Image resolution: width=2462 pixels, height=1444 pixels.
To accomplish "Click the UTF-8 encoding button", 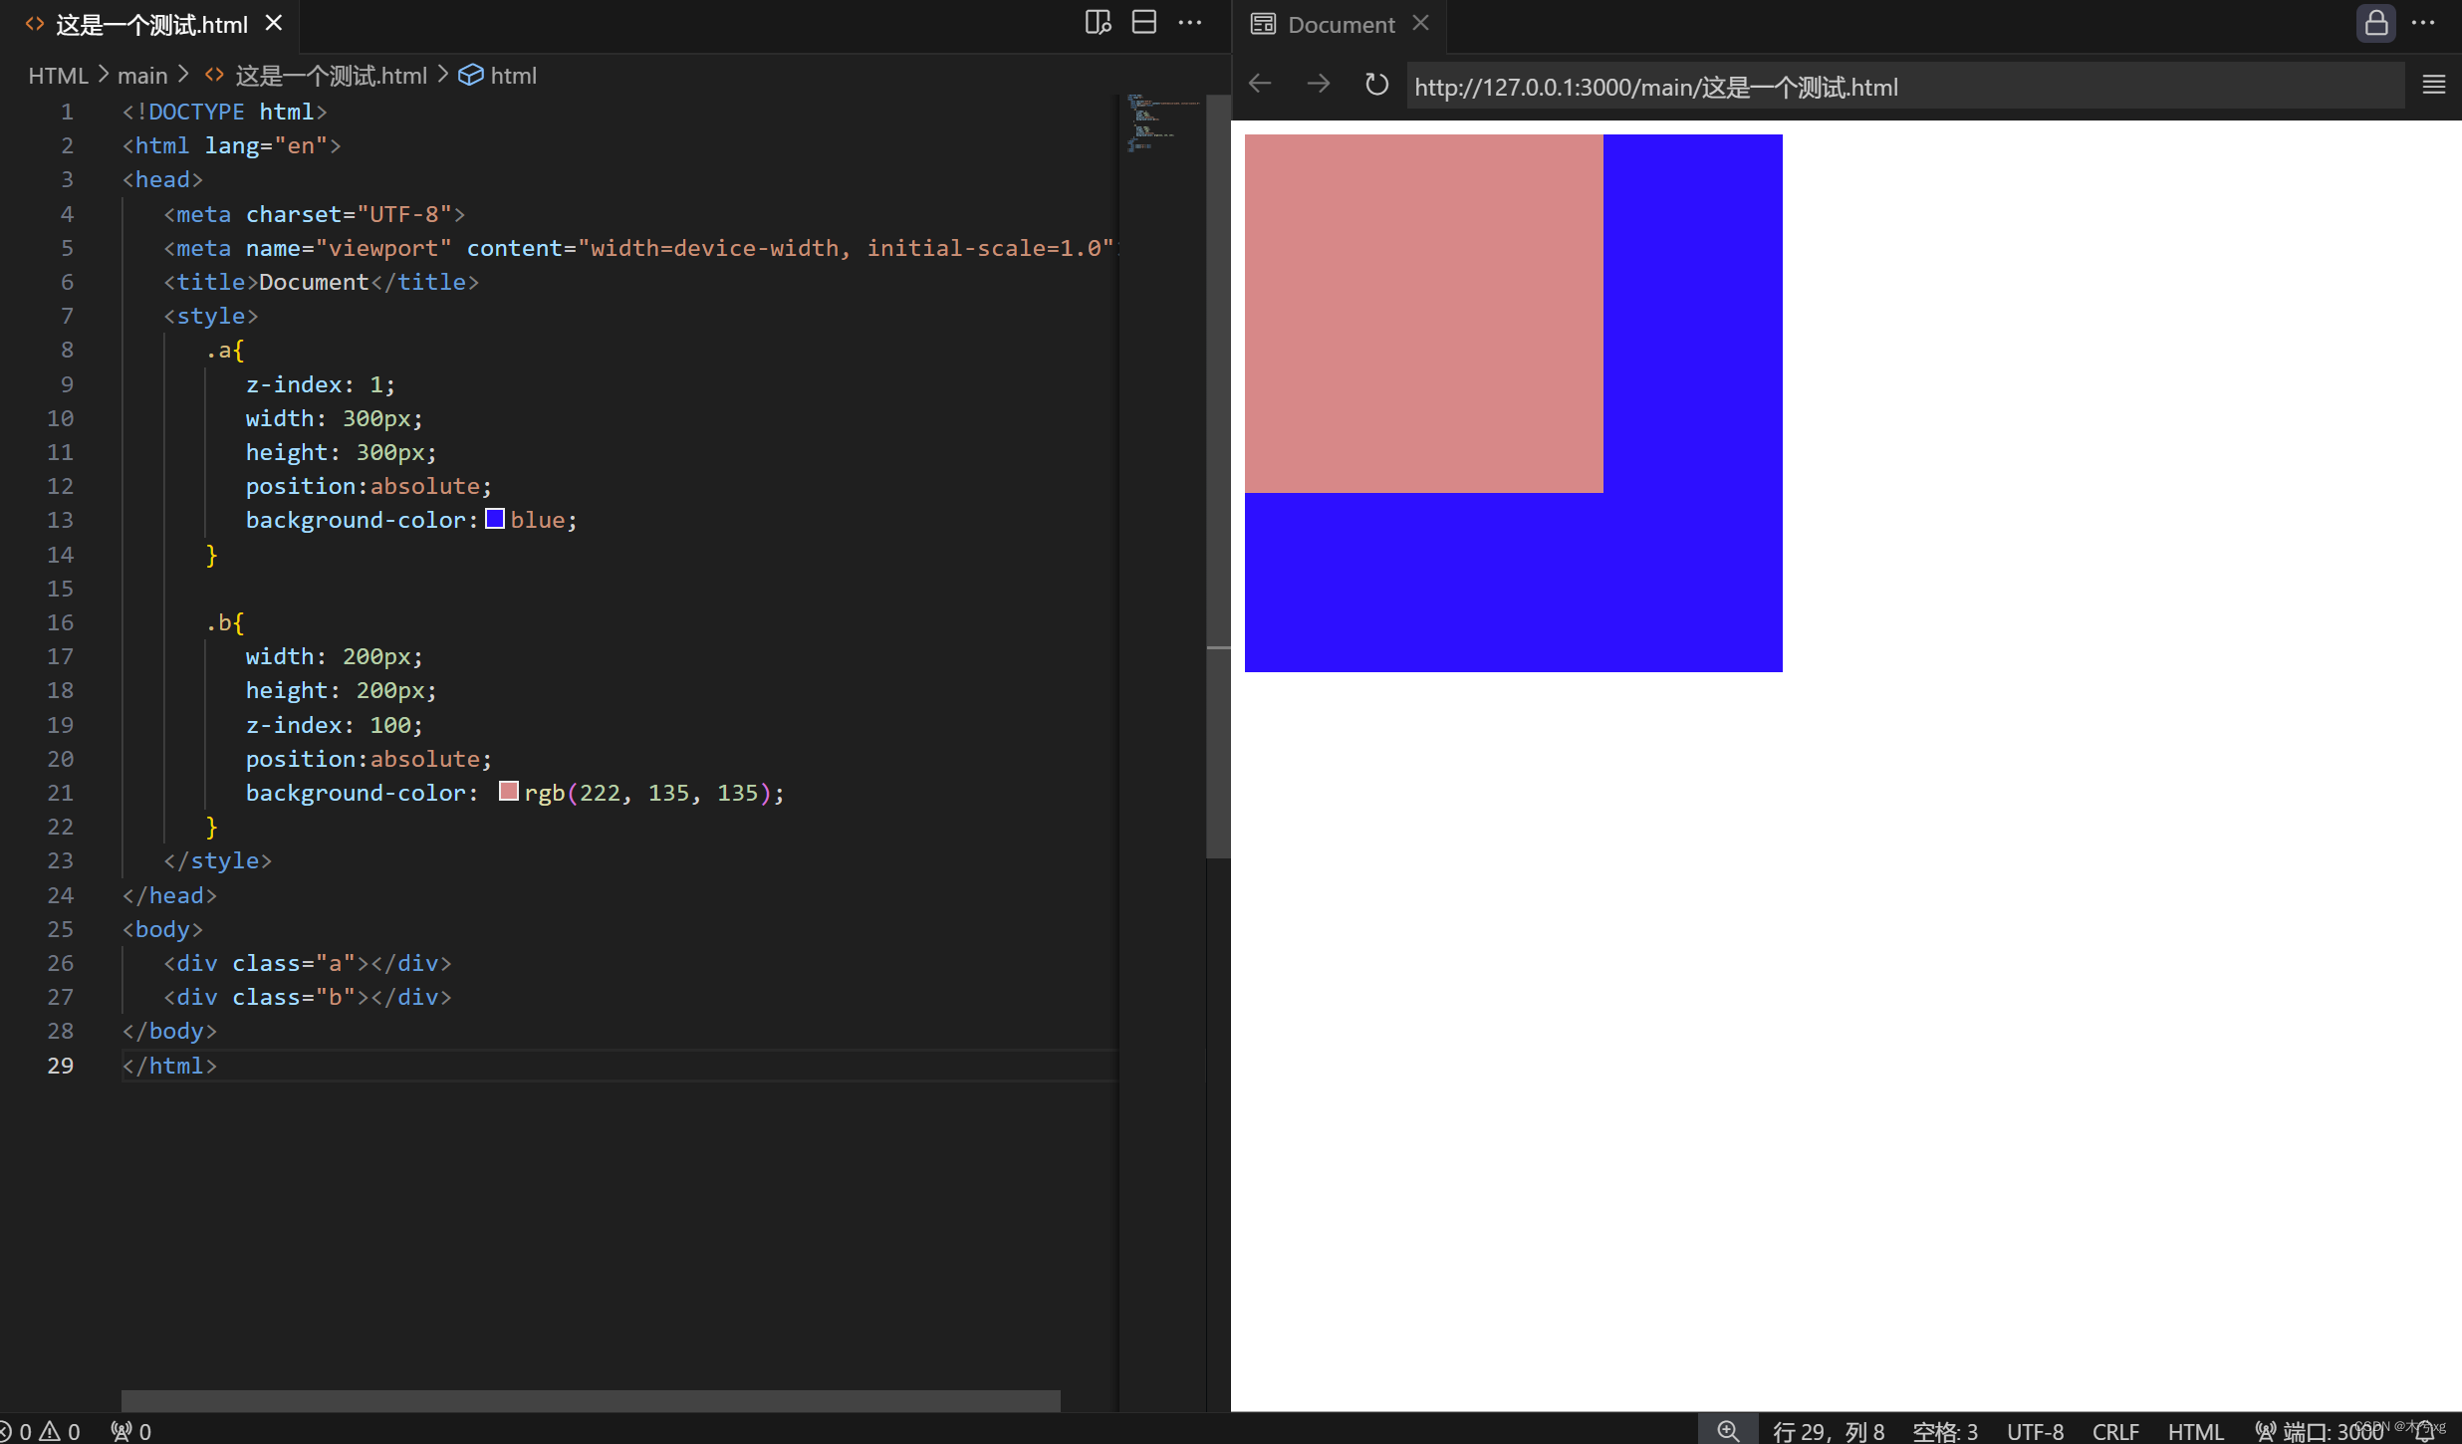I will [x=2035, y=1431].
